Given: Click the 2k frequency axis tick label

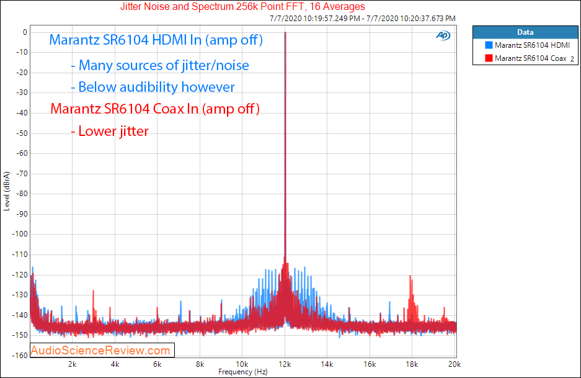Looking at the screenshot, I should 73,364.
